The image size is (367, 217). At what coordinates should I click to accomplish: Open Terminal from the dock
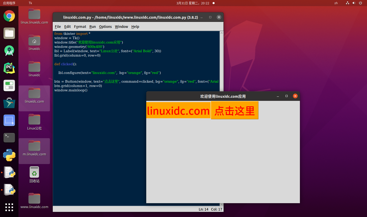[x=9, y=138]
